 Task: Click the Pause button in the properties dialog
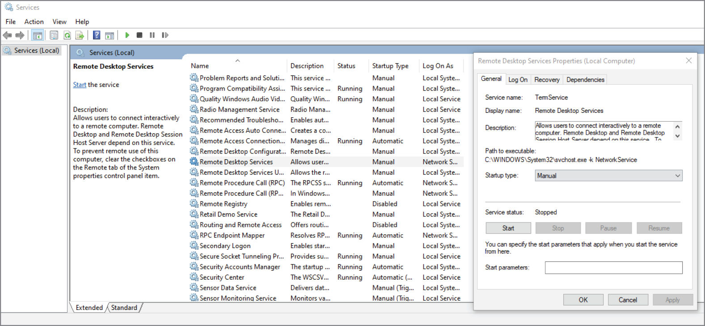608,228
